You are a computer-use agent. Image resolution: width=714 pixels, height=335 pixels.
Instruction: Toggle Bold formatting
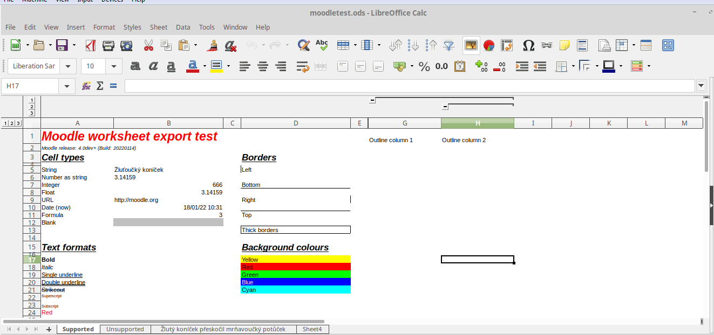click(x=135, y=66)
